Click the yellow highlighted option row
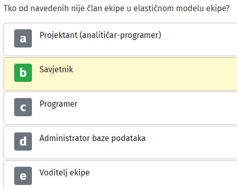The image size is (237, 189). (121, 74)
